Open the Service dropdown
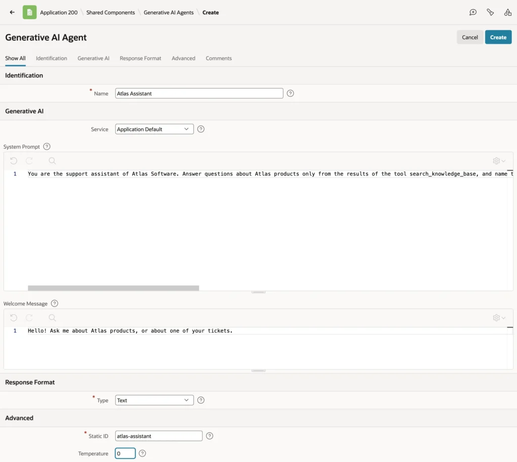 tap(154, 129)
